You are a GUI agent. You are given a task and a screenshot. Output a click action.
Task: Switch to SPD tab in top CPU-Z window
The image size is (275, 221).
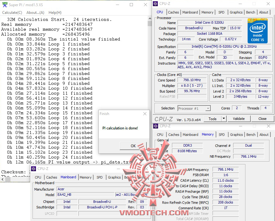pos(221,12)
